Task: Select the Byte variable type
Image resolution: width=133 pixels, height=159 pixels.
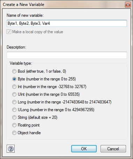Action: pyautogui.click(x=14, y=79)
